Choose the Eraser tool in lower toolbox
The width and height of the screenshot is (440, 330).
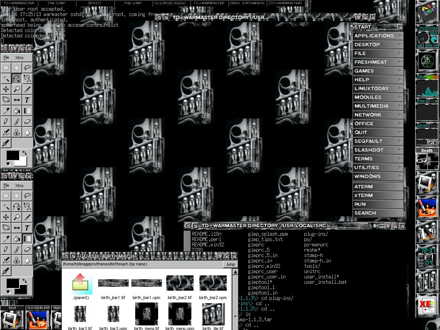pyautogui.click(x=27, y=249)
